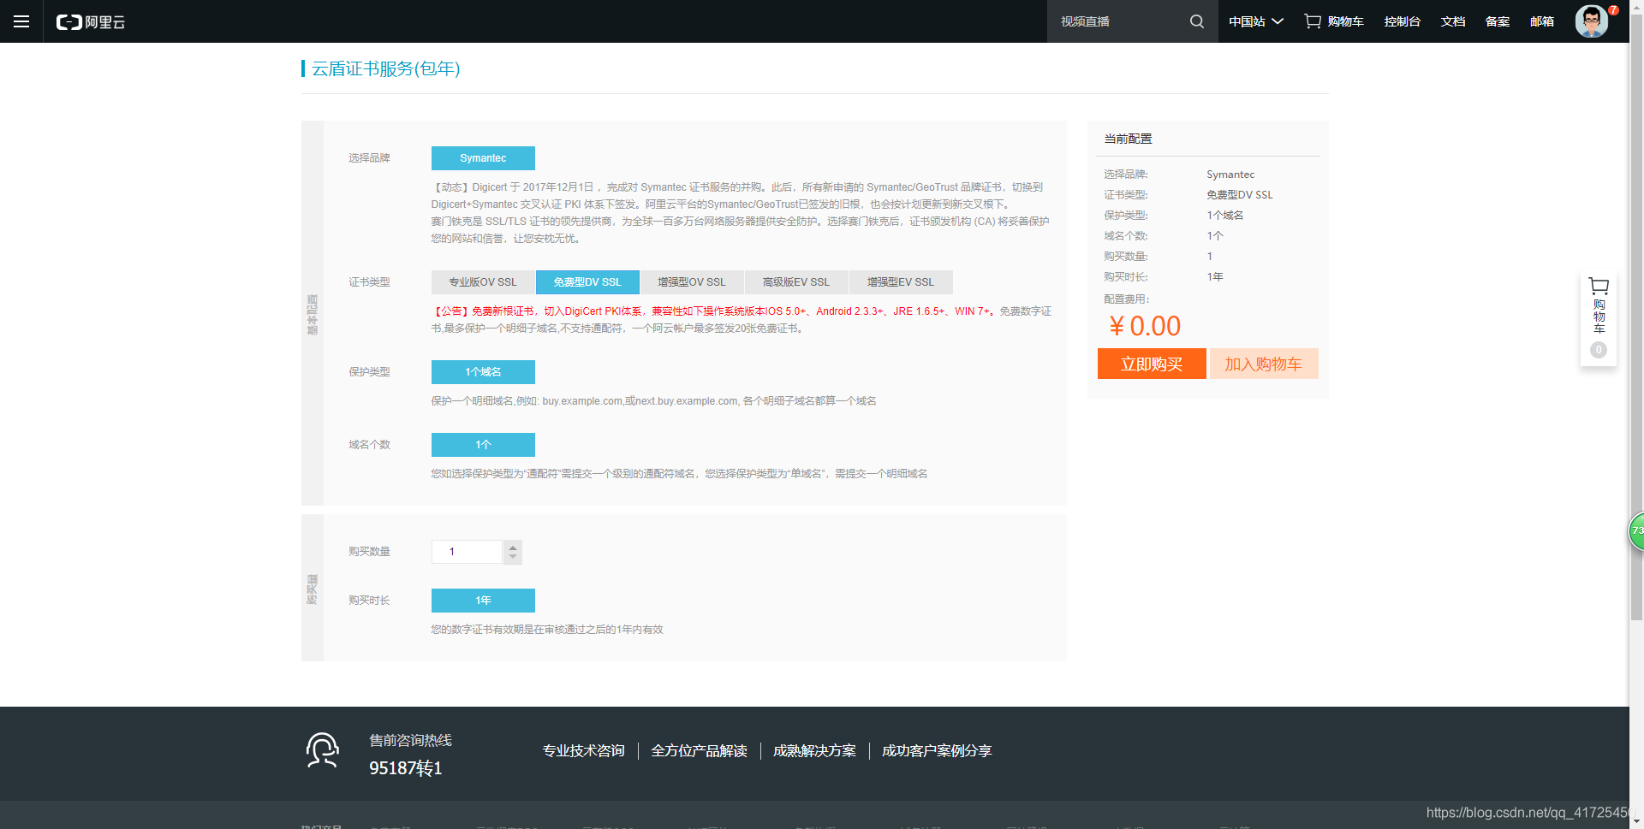Open 文档 in the top navigation

(x=1452, y=21)
